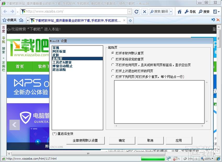The image size is (222, 162).
Task: Go to the home page icon
Action: pos(179,11)
